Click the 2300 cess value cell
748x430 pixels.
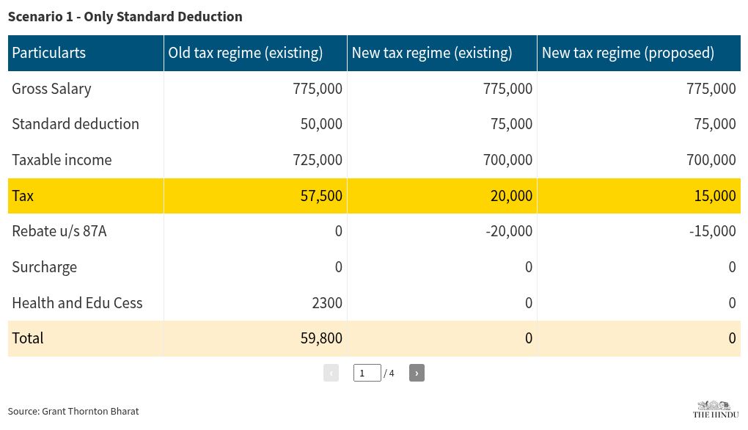pyautogui.click(x=327, y=303)
